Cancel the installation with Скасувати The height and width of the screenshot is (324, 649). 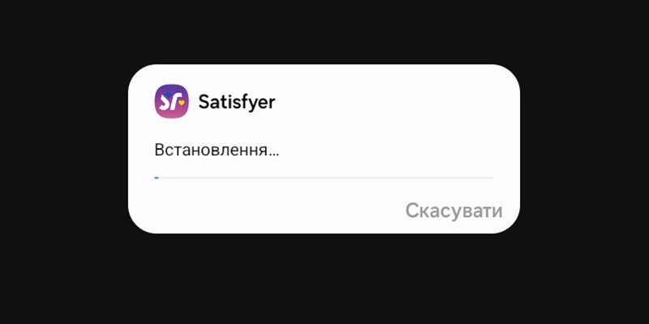pyautogui.click(x=453, y=211)
